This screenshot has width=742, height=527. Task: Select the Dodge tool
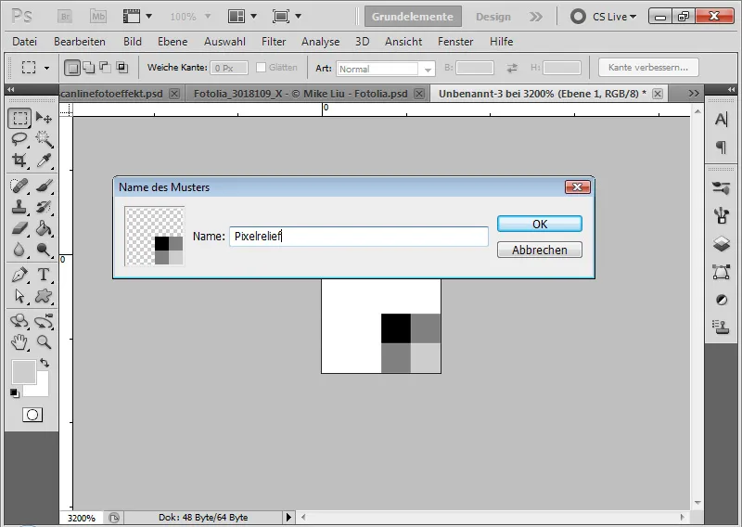tap(44, 250)
